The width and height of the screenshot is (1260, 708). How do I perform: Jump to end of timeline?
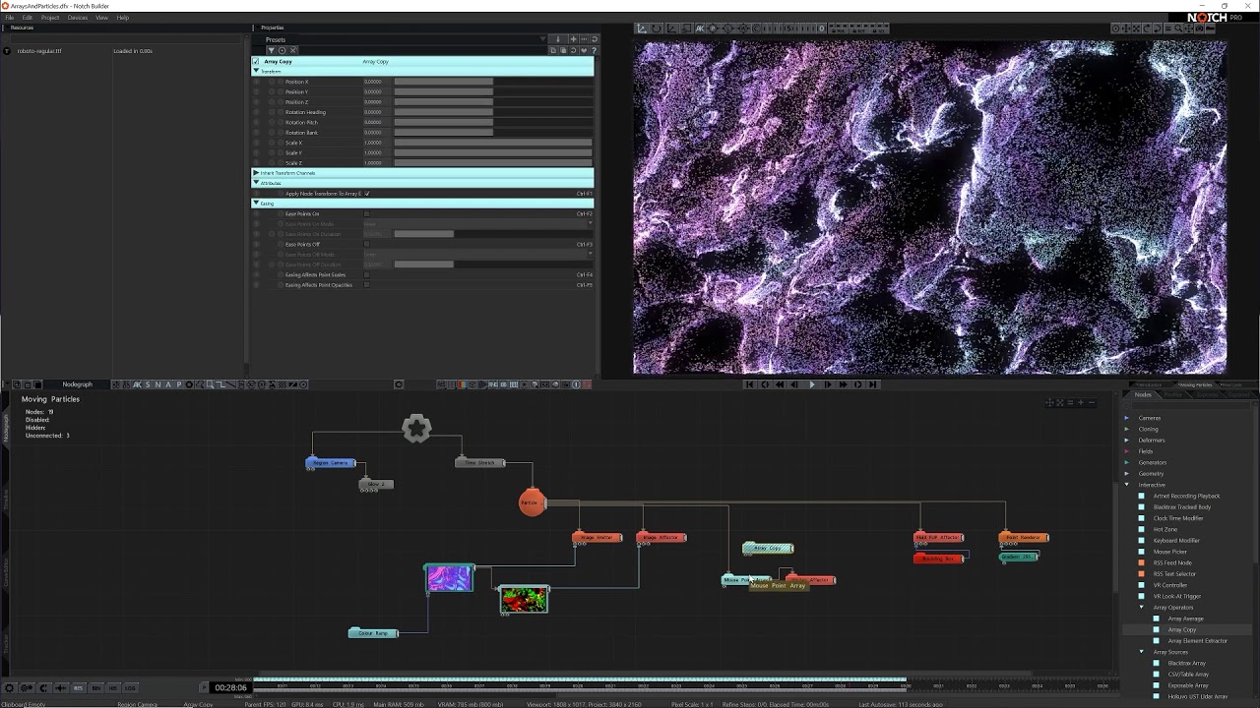click(x=873, y=384)
